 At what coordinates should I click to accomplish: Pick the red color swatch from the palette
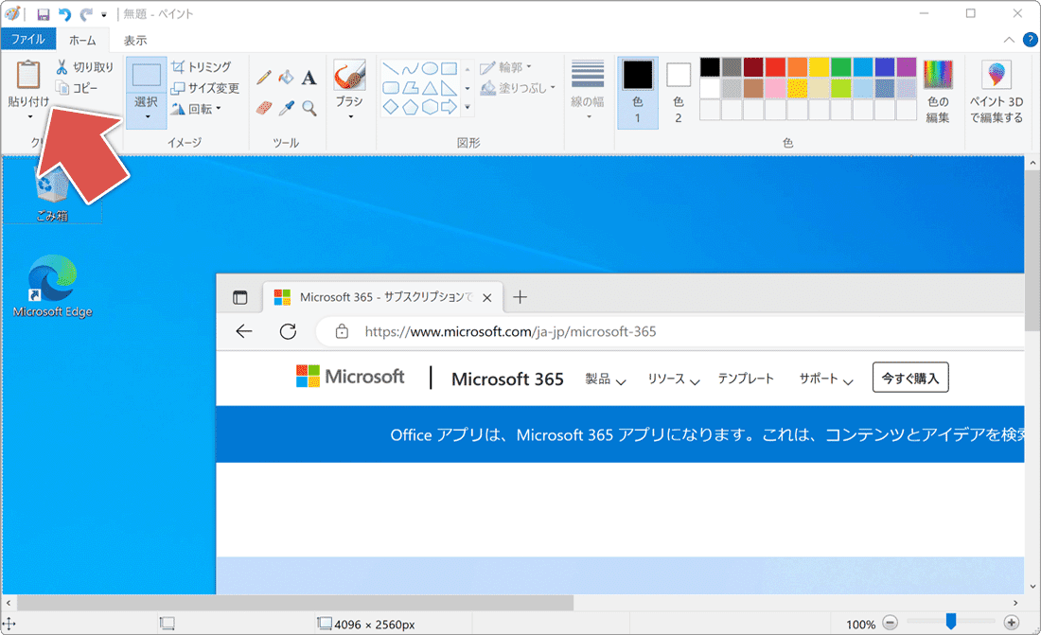click(773, 66)
